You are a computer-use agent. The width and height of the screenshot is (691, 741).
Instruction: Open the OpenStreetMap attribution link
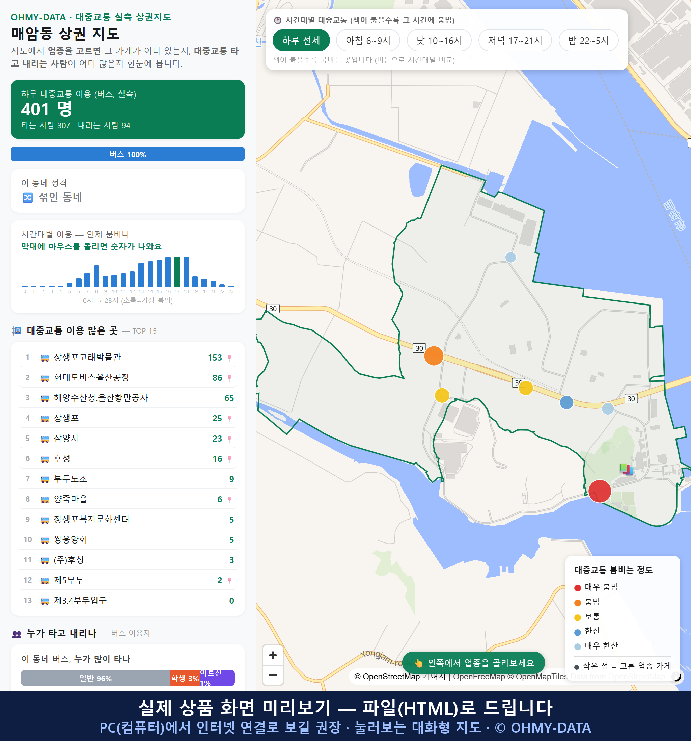387,677
